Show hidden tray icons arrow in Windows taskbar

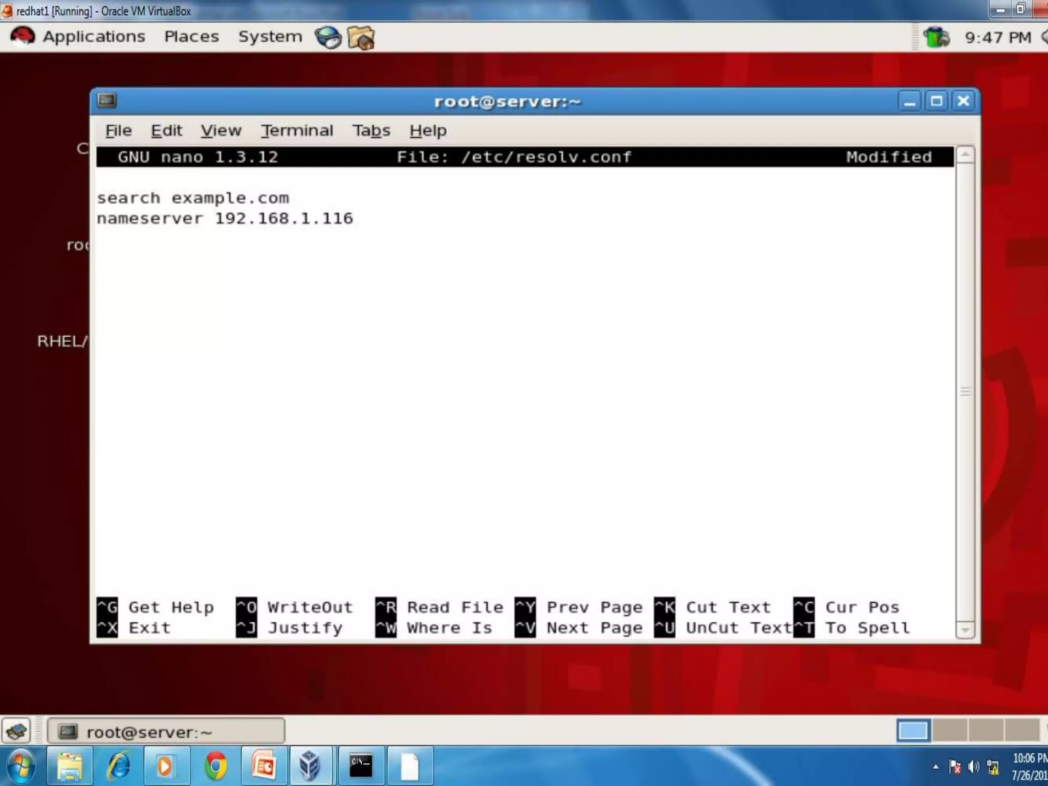pyautogui.click(x=935, y=767)
